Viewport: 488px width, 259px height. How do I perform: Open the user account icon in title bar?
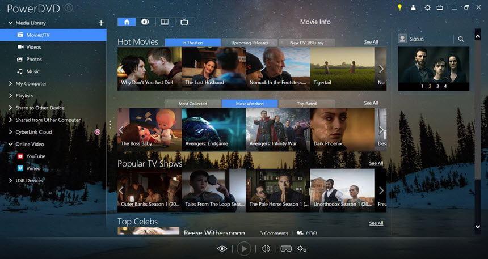413,7
